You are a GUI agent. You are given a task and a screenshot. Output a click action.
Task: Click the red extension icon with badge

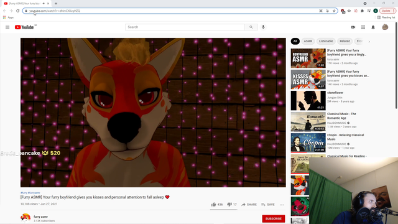[343, 11]
